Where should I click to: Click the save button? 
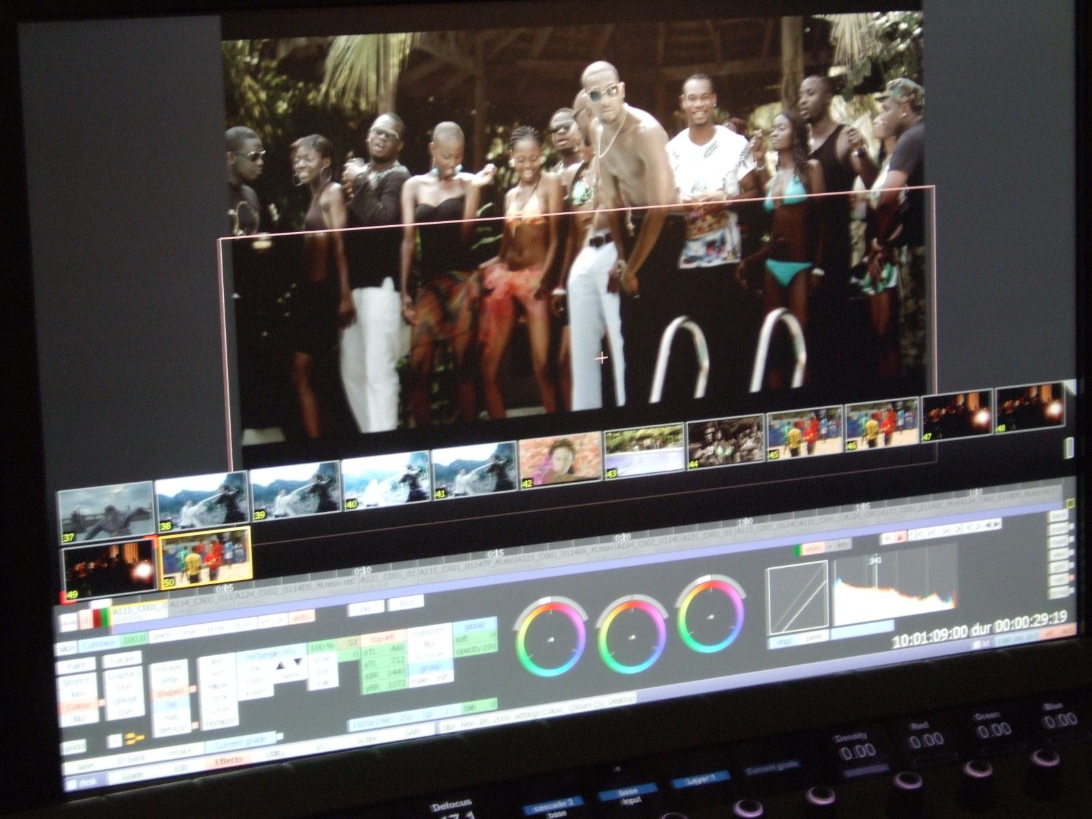(x=85, y=766)
